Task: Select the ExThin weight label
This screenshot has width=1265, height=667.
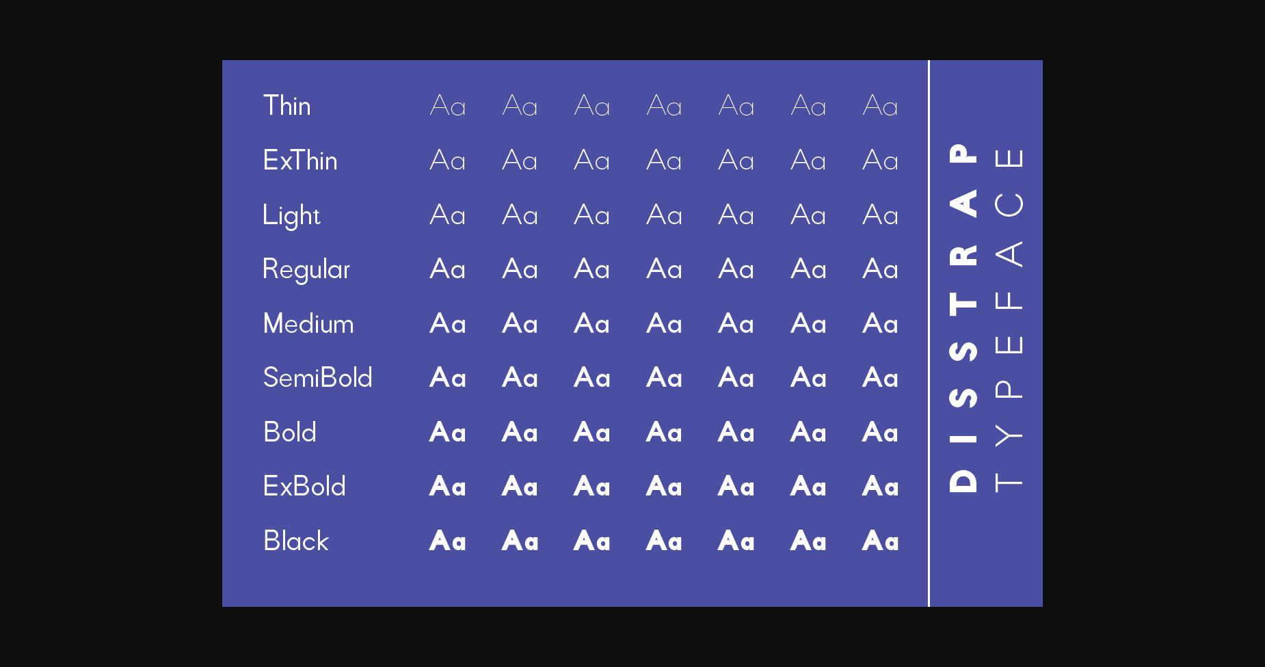Action: tap(300, 161)
